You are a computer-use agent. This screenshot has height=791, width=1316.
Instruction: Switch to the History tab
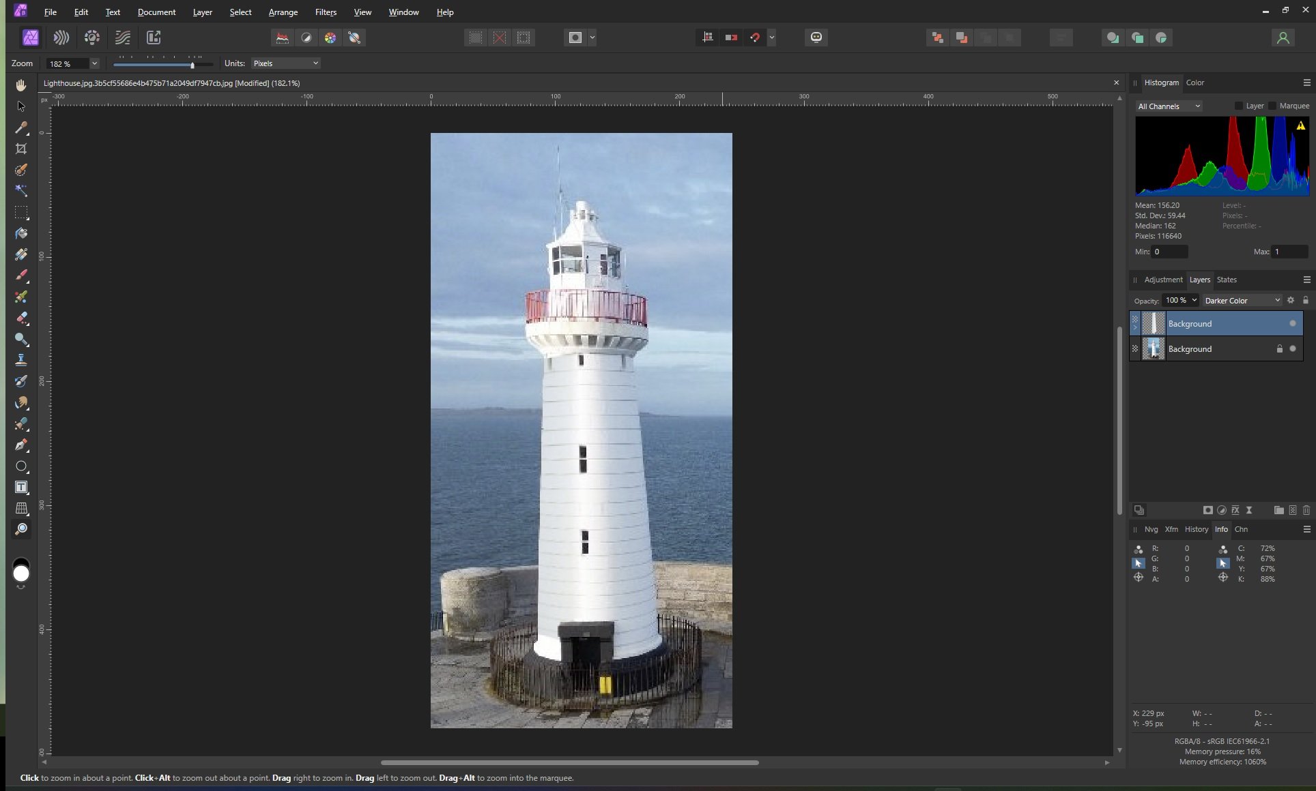[x=1196, y=529]
